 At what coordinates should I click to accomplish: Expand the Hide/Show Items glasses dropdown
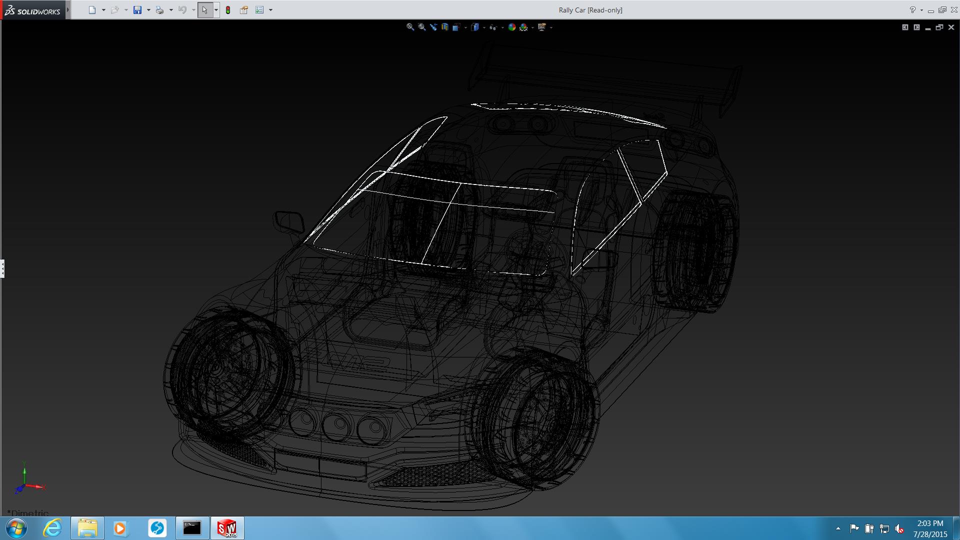502,28
